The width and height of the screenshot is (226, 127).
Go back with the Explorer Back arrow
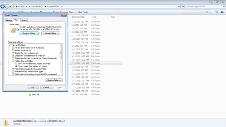pos(2,6)
